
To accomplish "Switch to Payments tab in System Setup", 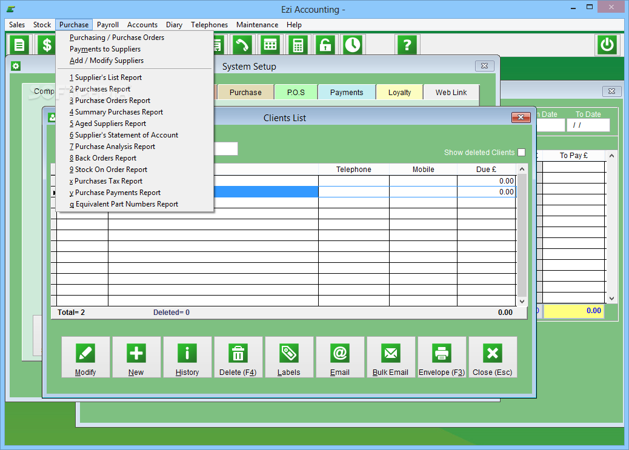I will pyautogui.click(x=347, y=92).
